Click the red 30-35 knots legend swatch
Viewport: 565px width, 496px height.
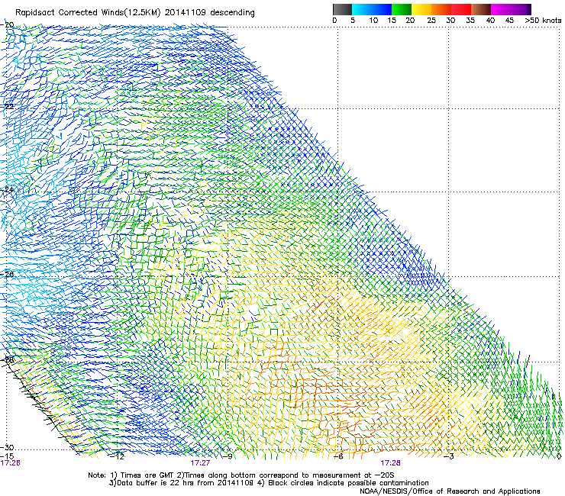tap(461, 9)
